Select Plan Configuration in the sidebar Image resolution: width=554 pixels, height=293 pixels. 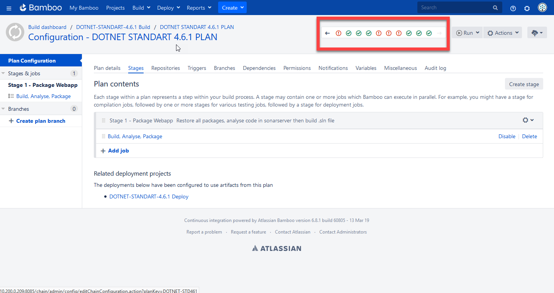point(41,61)
